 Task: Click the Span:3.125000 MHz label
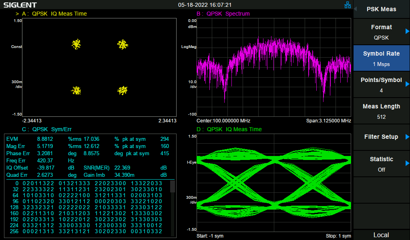(x=329, y=121)
